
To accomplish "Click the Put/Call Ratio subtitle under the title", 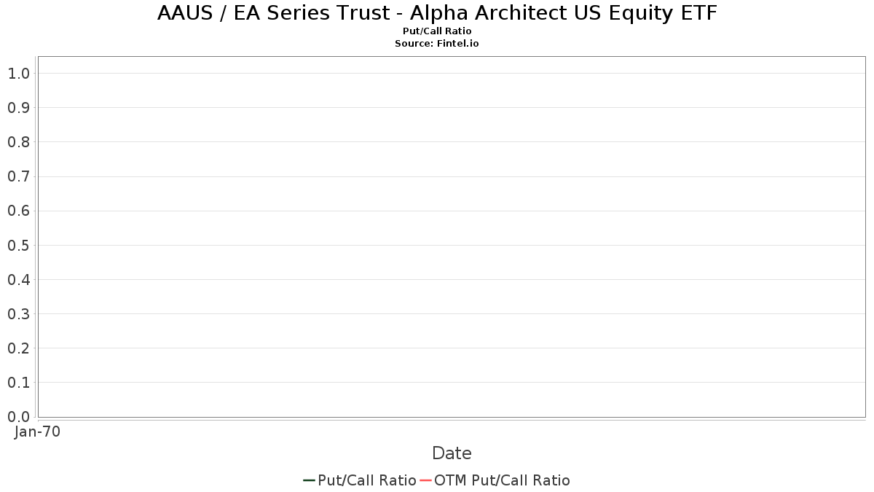I will [x=437, y=31].
